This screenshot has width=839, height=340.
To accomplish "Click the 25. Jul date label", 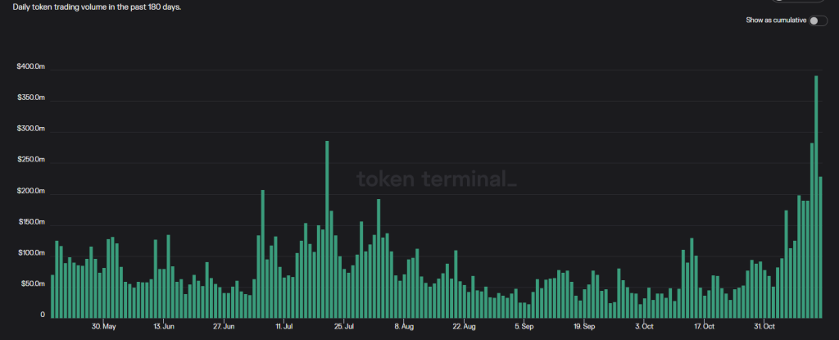I will click(x=344, y=326).
